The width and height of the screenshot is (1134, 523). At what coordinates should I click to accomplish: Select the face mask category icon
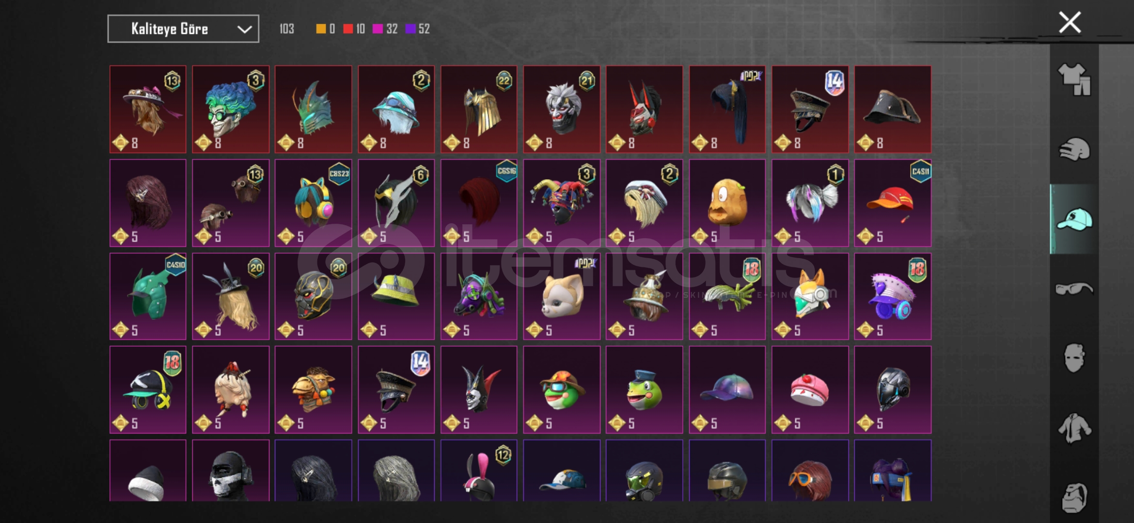click(x=1074, y=358)
